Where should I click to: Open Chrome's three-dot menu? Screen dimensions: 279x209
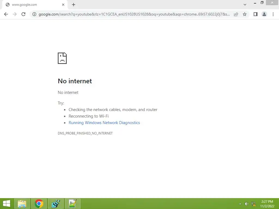[273, 14]
